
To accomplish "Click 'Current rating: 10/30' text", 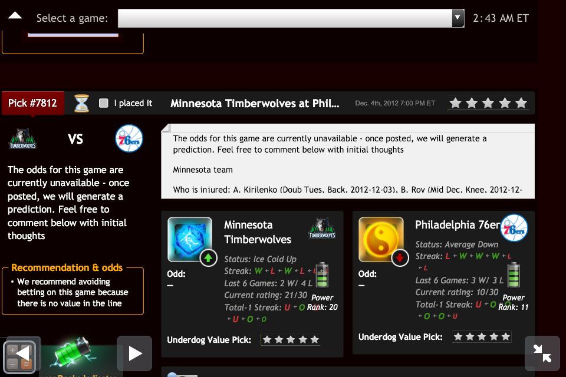I will click(456, 292).
